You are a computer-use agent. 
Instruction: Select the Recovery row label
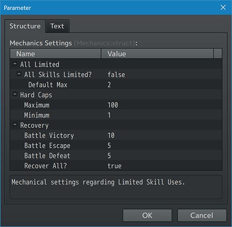click(x=34, y=125)
